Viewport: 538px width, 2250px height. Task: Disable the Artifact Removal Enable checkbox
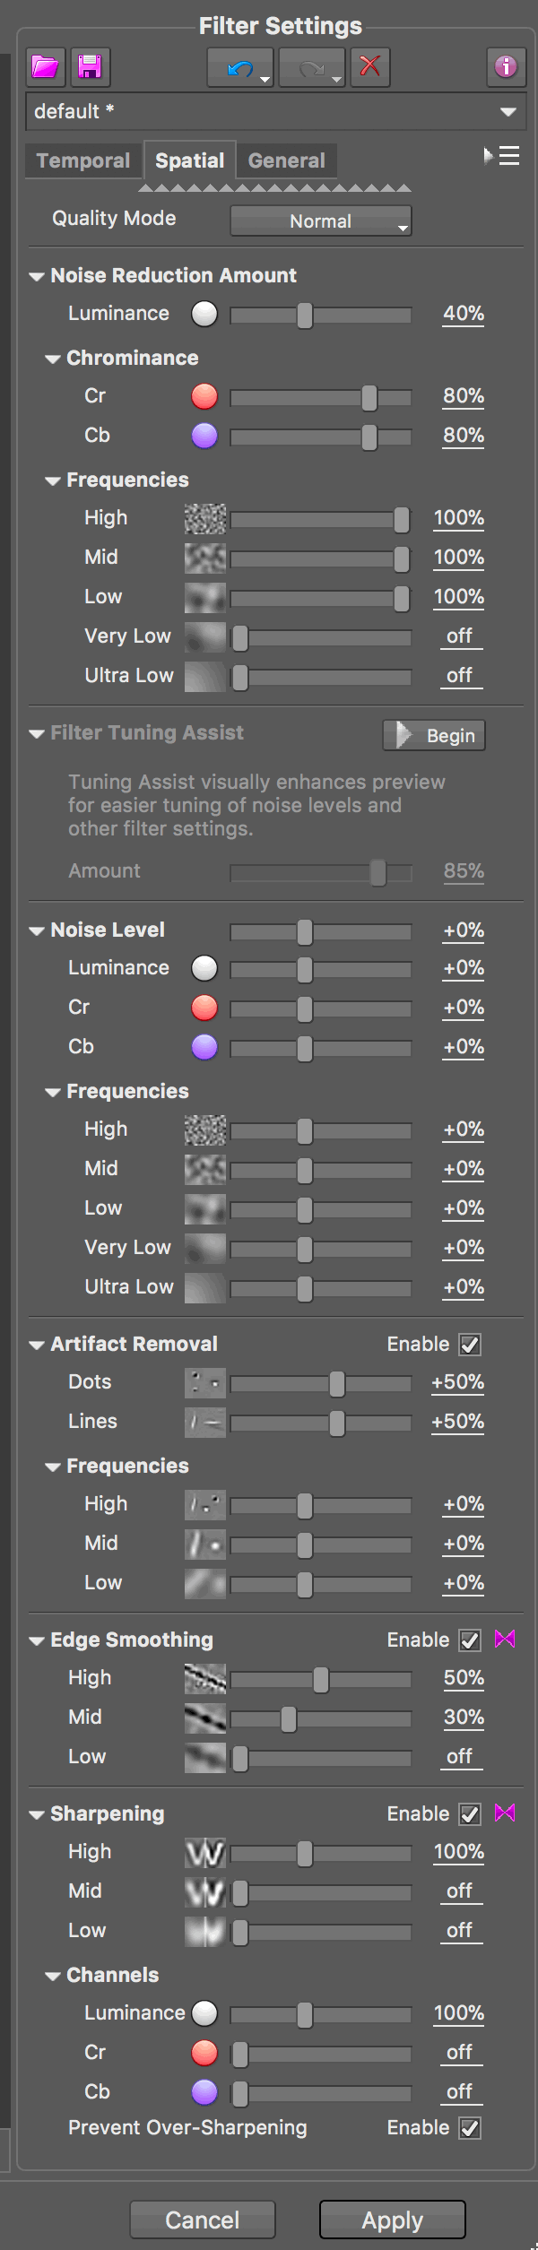pyautogui.click(x=470, y=1345)
